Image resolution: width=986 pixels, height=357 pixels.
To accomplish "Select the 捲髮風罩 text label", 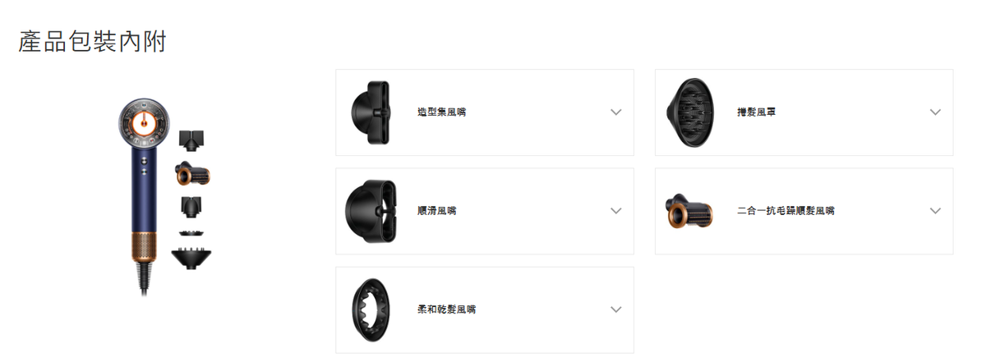I will [x=756, y=112].
